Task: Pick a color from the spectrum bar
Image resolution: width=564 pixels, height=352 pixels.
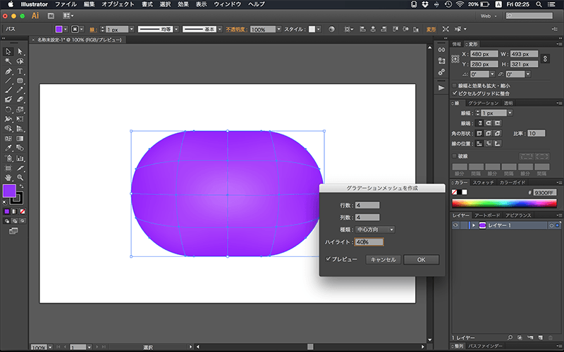Action: point(504,203)
